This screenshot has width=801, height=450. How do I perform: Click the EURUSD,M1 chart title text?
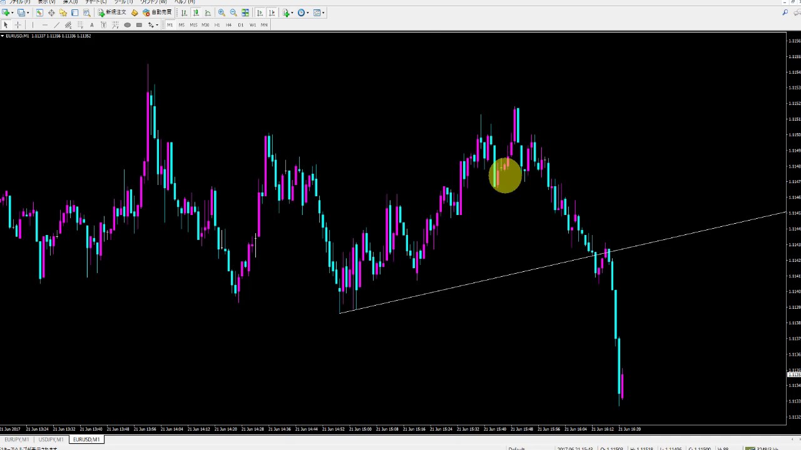(17, 36)
